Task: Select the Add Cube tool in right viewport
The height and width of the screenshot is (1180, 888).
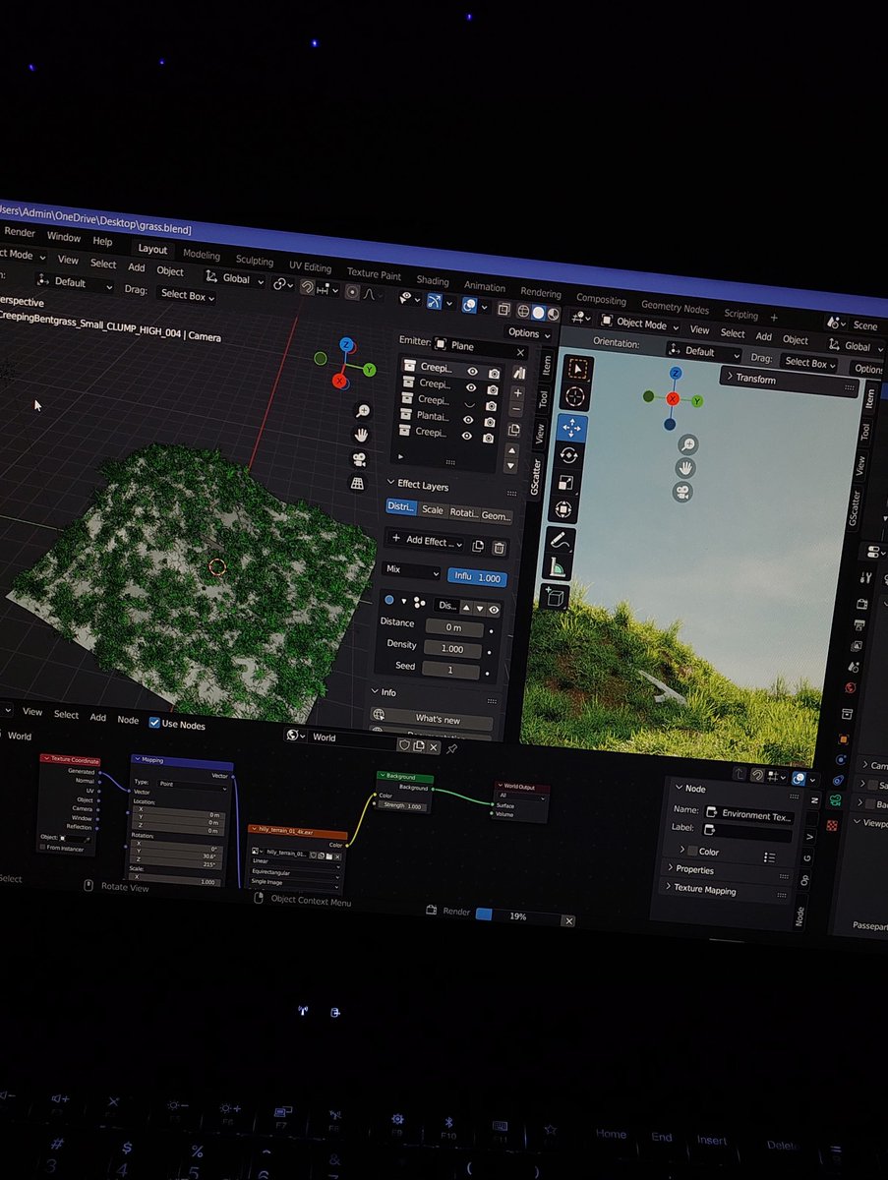Action: pos(553,598)
